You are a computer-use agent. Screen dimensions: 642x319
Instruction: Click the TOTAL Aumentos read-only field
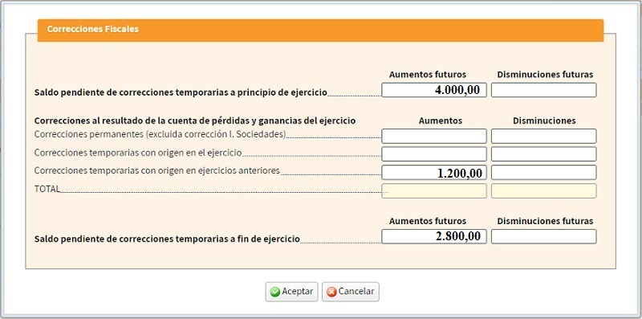434,190
